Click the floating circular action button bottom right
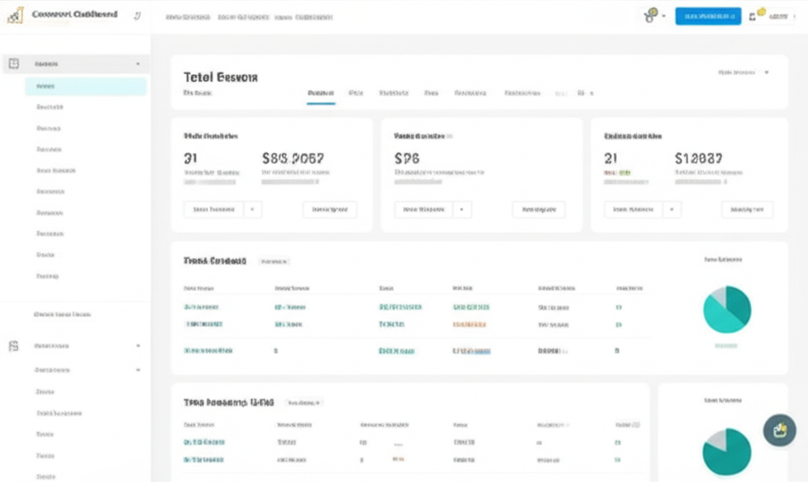The width and height of the screenshot is (808, 482). click(779, 430)
